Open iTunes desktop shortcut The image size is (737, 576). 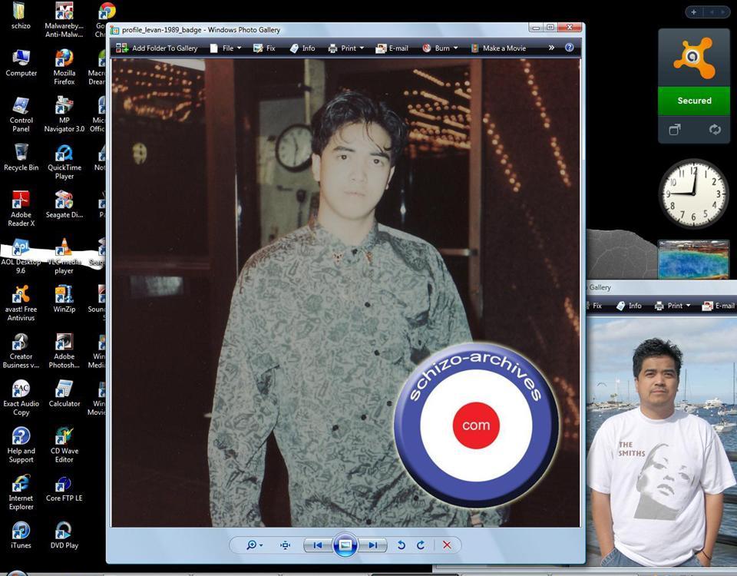[x=21, y=535]
